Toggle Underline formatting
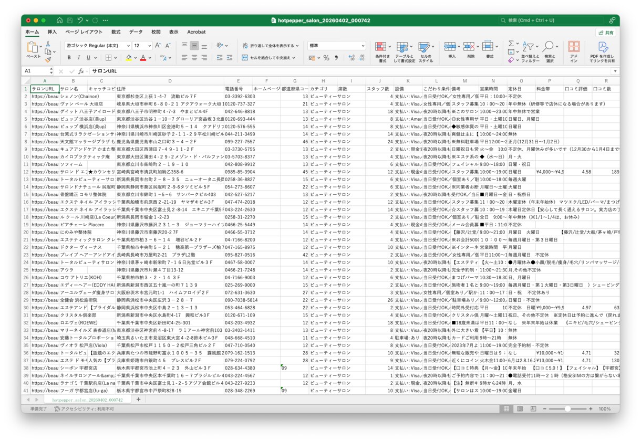641x441 pixels. tap(89, 58)
